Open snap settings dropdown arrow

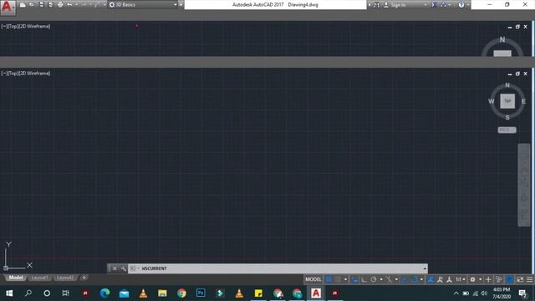(x=345, y=279)
